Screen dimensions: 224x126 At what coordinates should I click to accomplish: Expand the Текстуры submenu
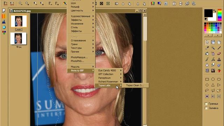[81, 48]
